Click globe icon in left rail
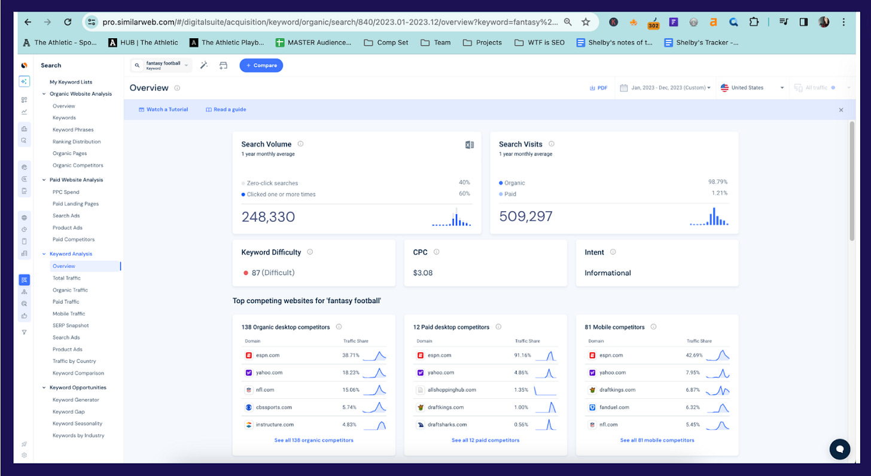Viewport: 871px width, 476px height. click(24, 218)
